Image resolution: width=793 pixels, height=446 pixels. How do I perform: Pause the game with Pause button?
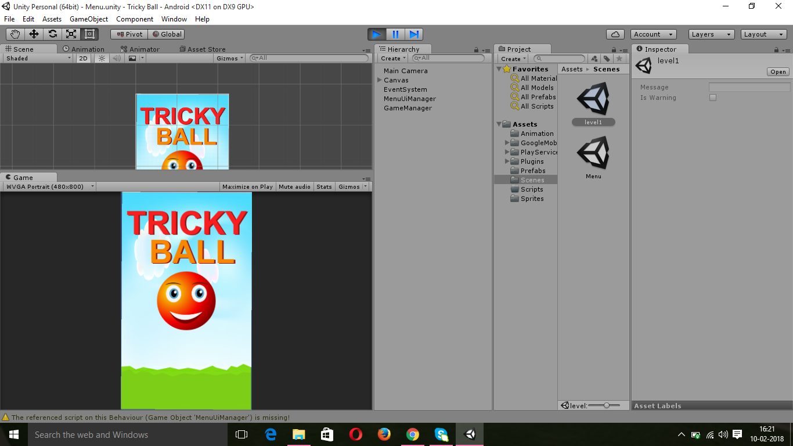pos(395,34)
